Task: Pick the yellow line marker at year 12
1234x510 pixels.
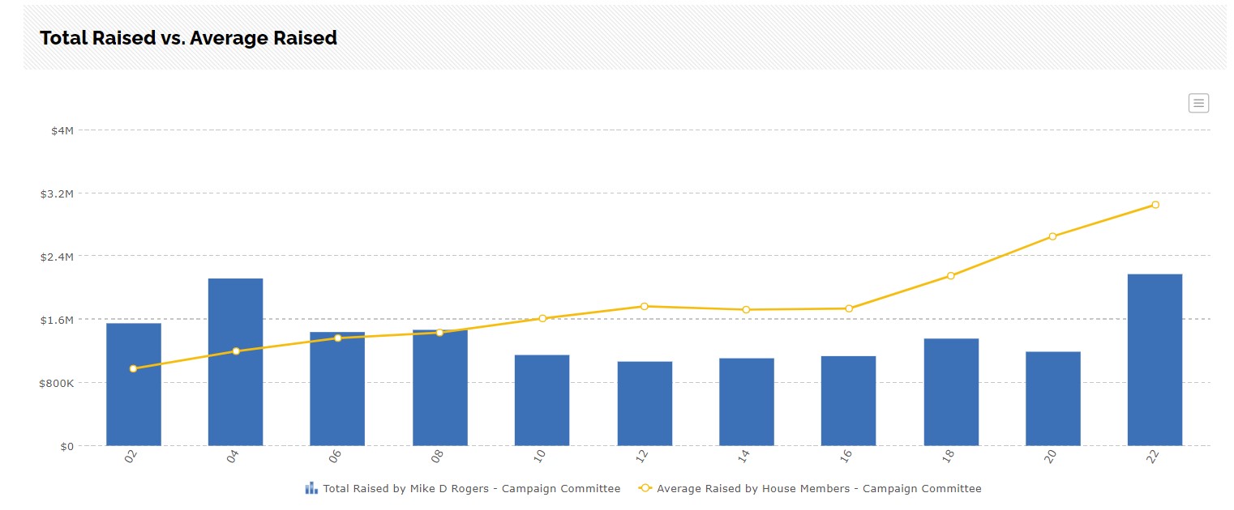Action: pyautogui.click(x=645, y=306)
